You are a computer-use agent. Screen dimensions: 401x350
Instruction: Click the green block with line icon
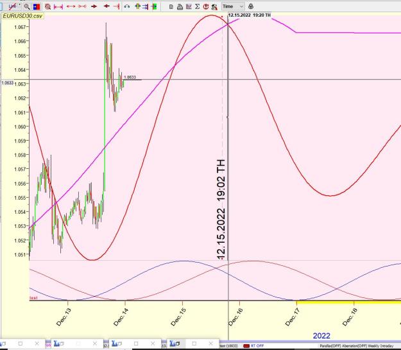coord(154,6)
